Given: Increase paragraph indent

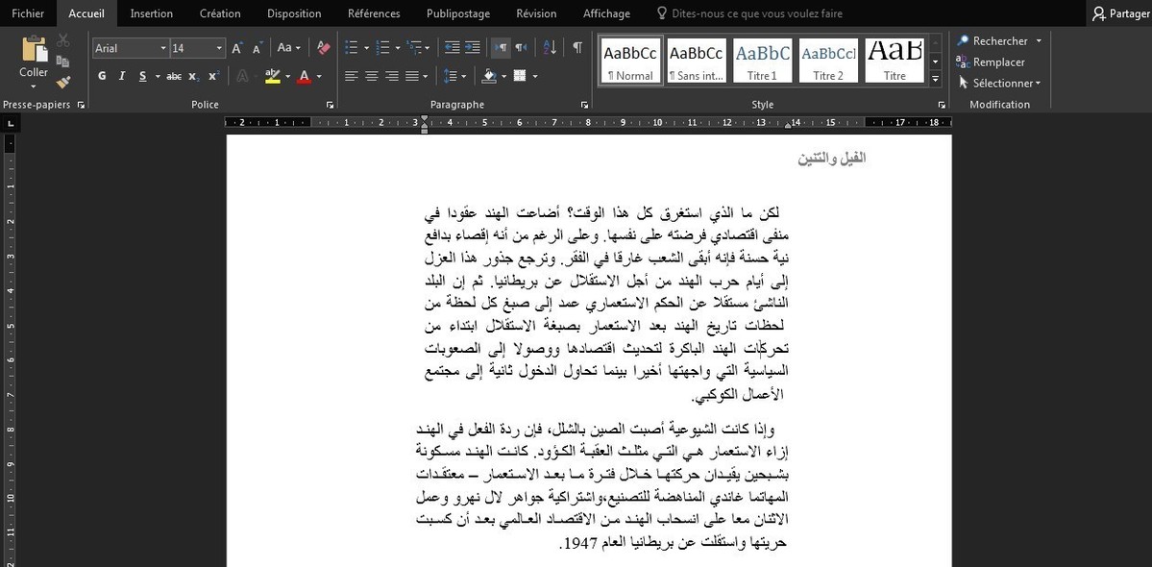Looking at the screenshot, I should pyautogui.click(x=473, y=48).
